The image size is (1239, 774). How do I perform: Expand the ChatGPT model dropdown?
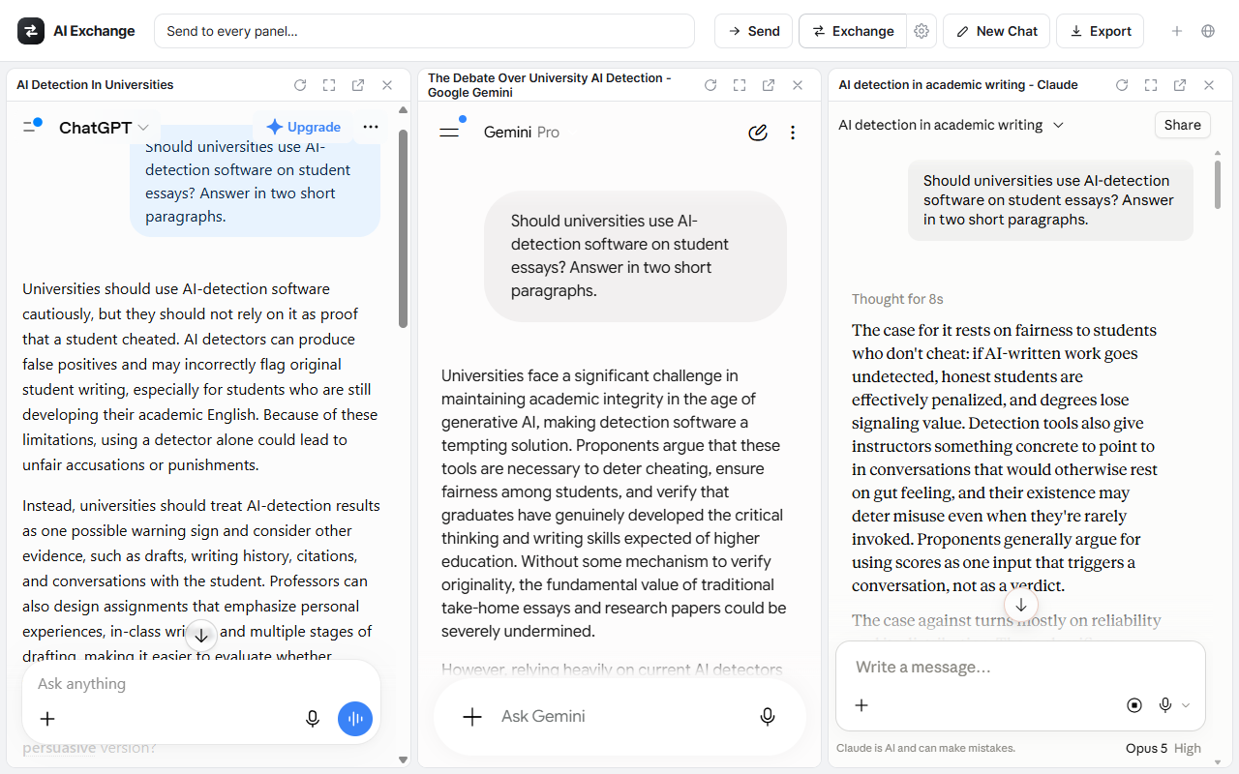(104, 127)
